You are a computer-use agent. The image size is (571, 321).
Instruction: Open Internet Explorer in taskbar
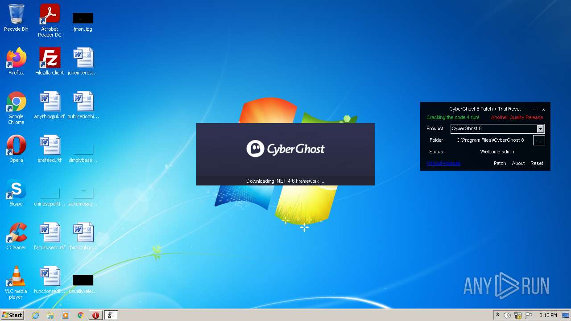35,315
